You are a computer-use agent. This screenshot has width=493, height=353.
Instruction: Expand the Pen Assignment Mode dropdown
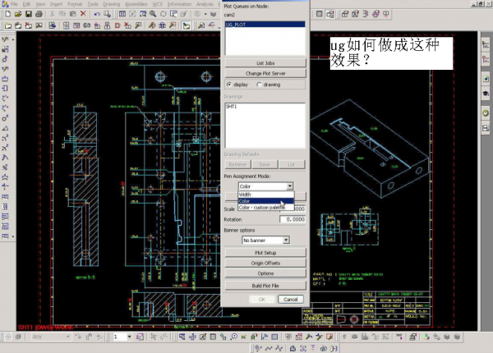coord(289,186)
